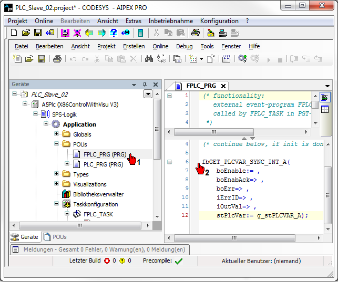Viewport: 338px width, 282px height.
Task: Close the Geräte panel
Action: click(x=156, y=85)
